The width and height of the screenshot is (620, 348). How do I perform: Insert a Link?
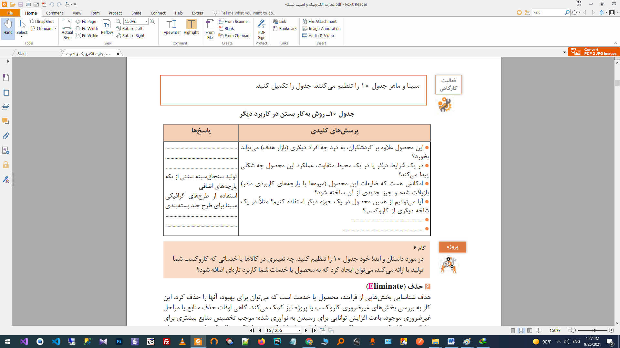click(x=280, y=21)
